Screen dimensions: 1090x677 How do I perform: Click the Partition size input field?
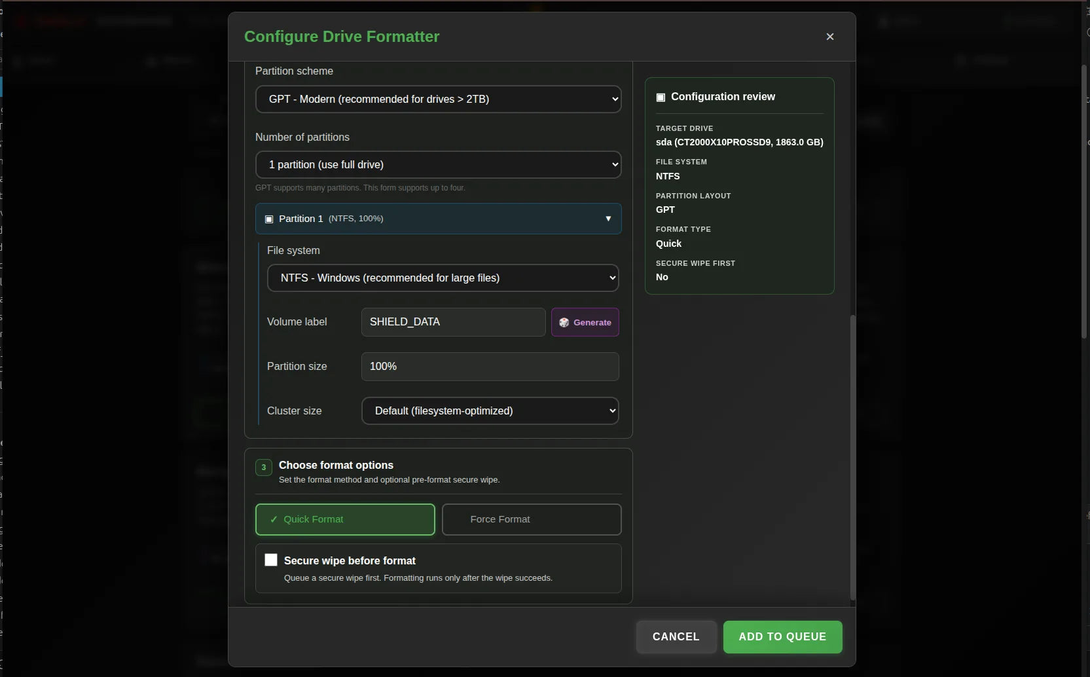coord(490,367)
